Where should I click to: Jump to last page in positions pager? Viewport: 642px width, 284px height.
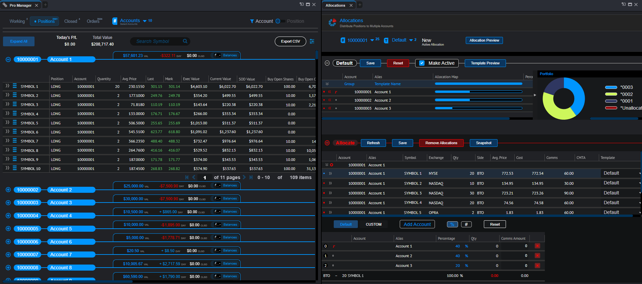[251, 177]
